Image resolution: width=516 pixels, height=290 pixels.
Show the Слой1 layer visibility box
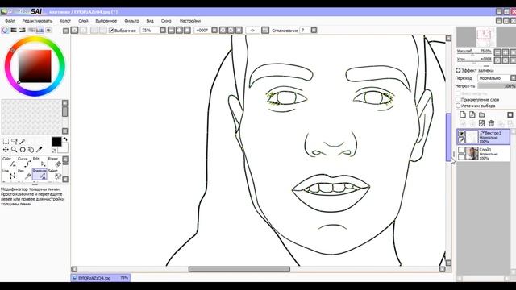point(461,150)
